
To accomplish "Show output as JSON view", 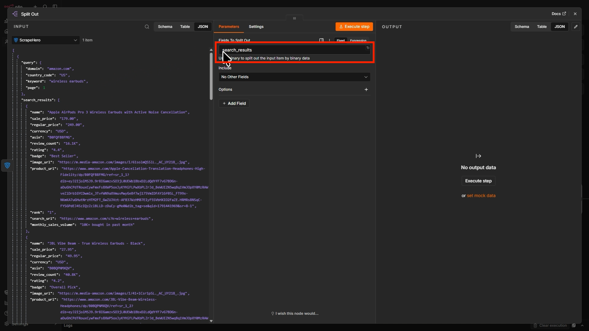I will pyautogui.click(x=560, y=27).
